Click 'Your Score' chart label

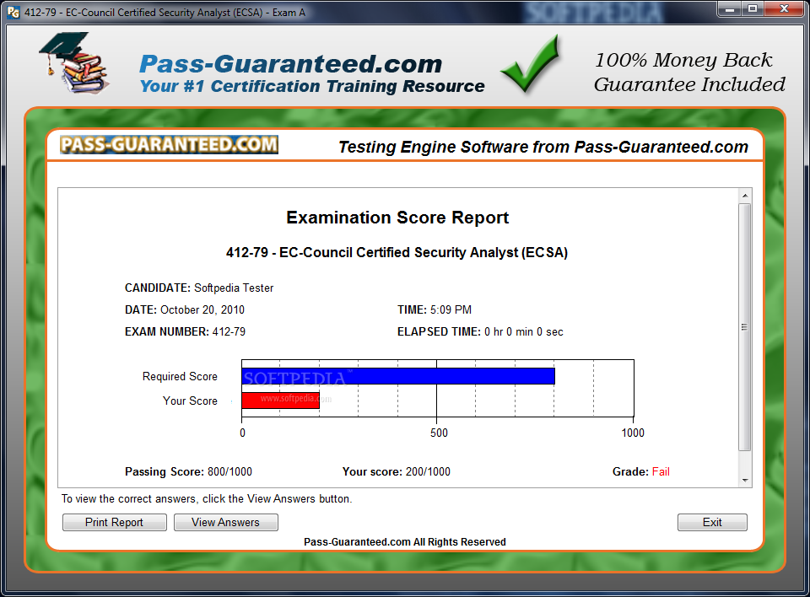click(x=190, y=401)
